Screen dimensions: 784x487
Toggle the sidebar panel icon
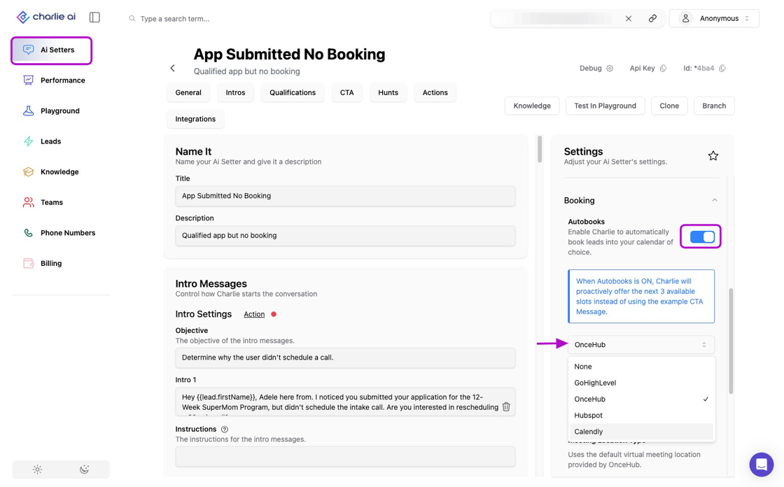tap(94, 17)
